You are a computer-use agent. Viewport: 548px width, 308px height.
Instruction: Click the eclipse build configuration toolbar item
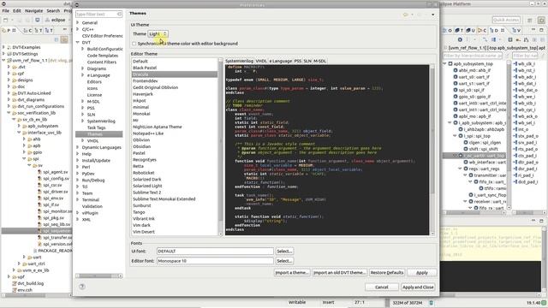point(55,20)
